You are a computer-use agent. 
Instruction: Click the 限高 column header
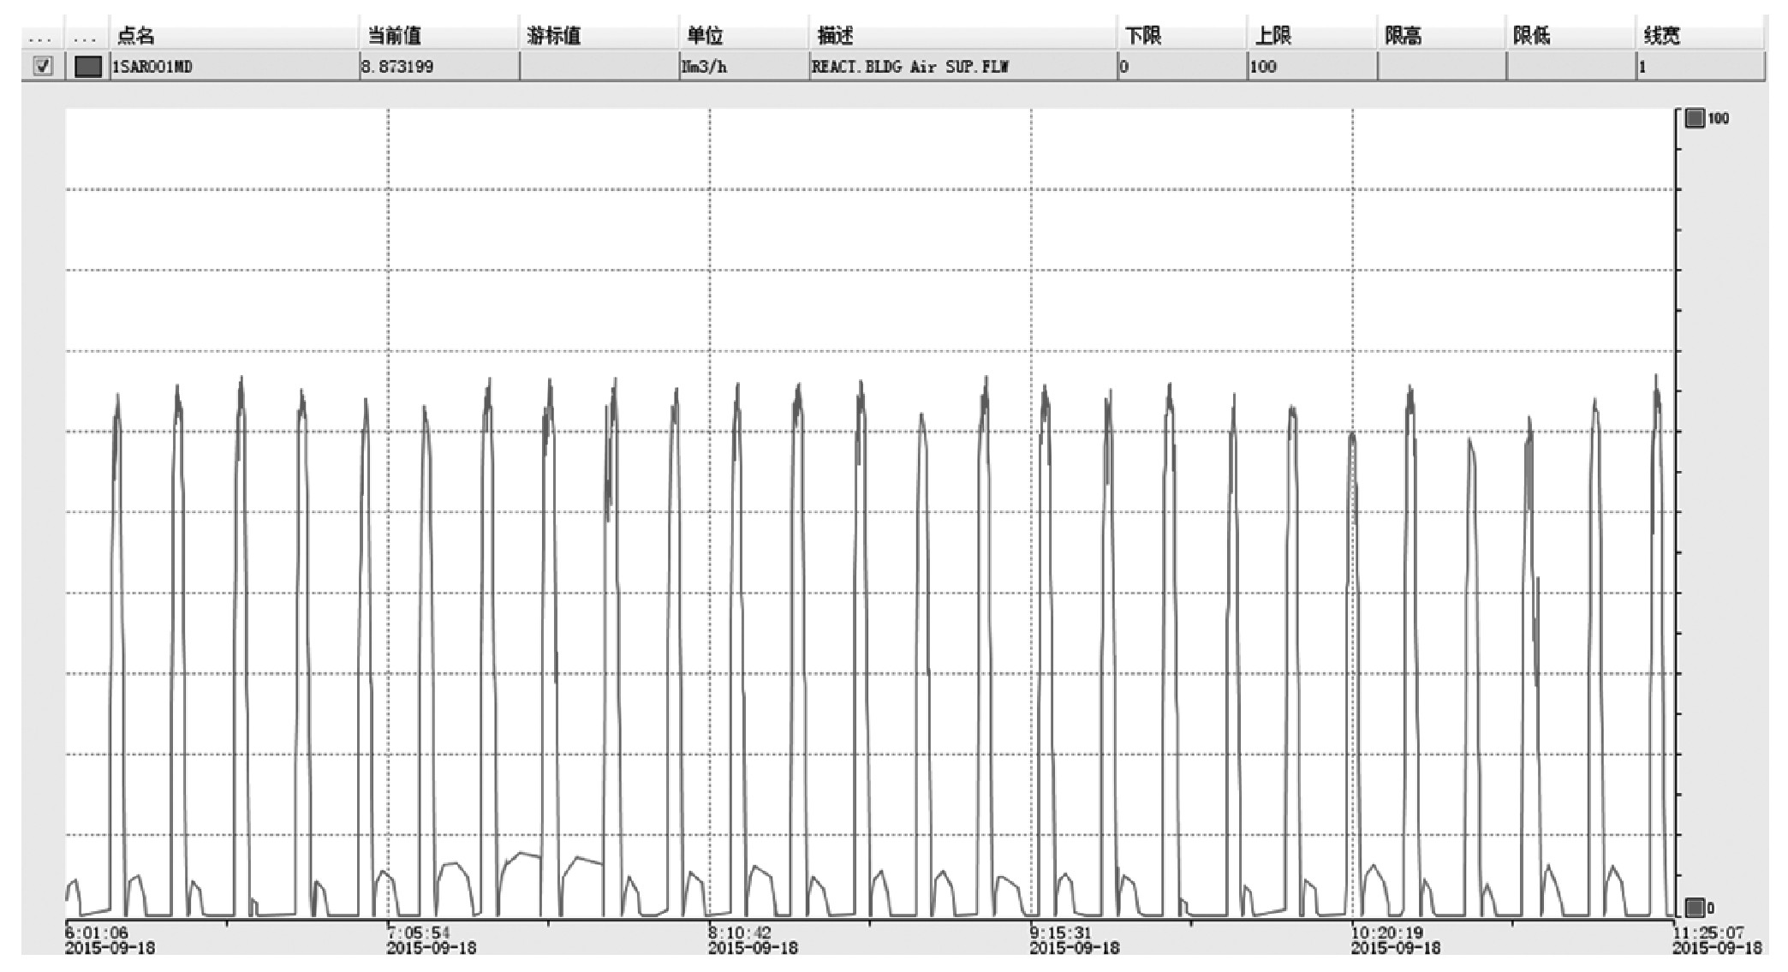point(1404,36)
